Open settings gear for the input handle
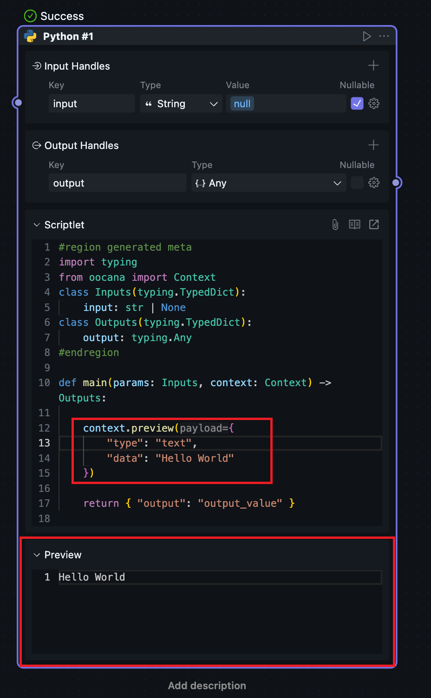431x698 pixels. tap(374, 103)
